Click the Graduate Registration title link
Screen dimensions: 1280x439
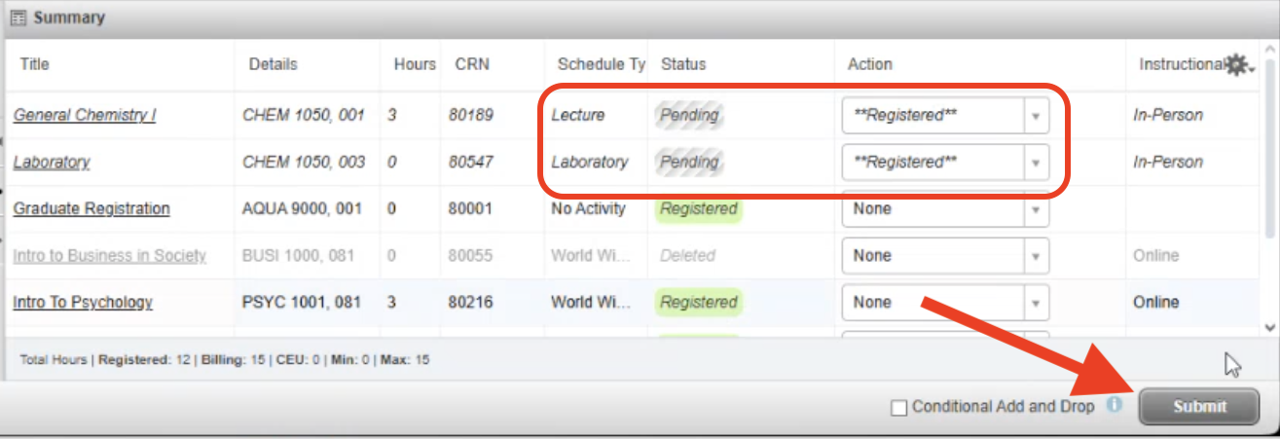pyautogui.click(x=91, y=208)
